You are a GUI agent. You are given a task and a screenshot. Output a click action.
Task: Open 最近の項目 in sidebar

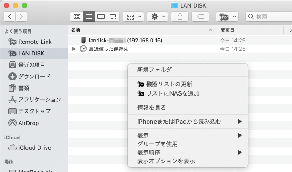point(34,65)
